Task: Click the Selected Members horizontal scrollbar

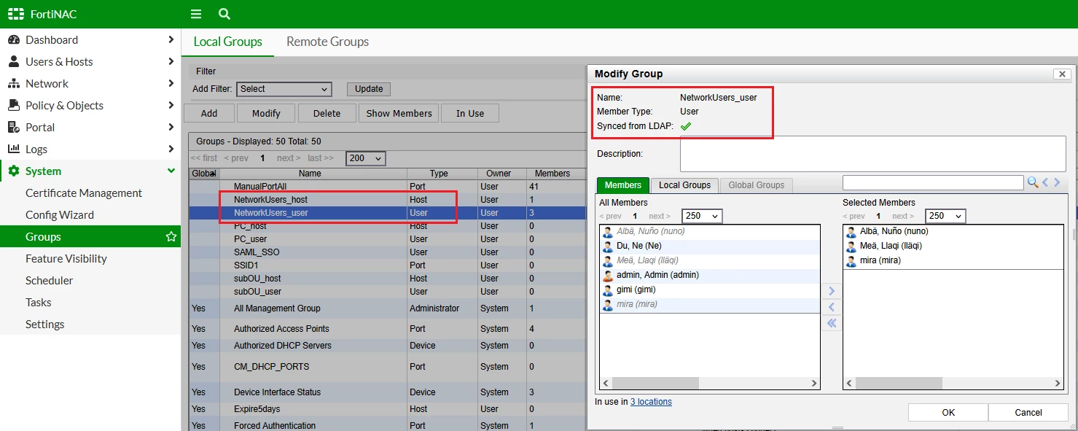Action: tap(899, 383)
